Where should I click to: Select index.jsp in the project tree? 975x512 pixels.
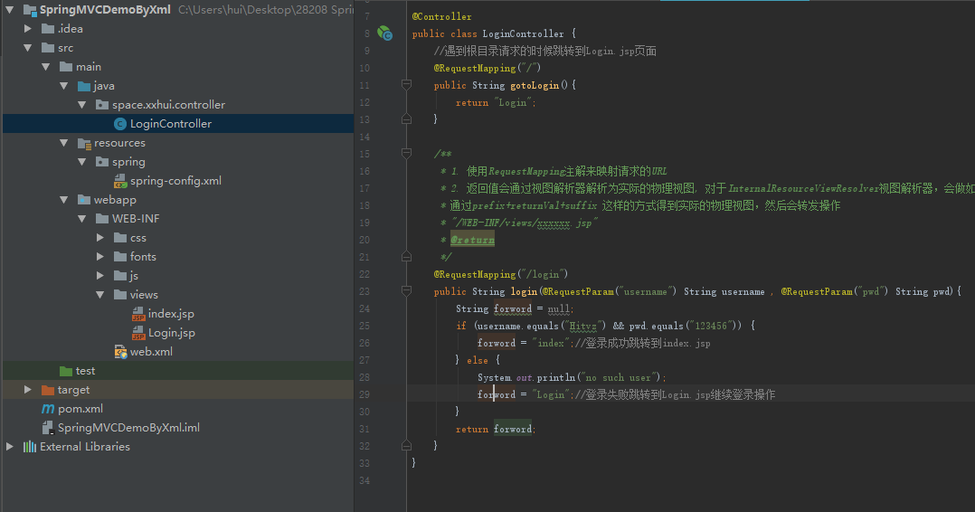[171, 314]
